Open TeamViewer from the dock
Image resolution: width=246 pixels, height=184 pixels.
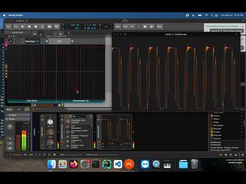(x=145, y=164)
